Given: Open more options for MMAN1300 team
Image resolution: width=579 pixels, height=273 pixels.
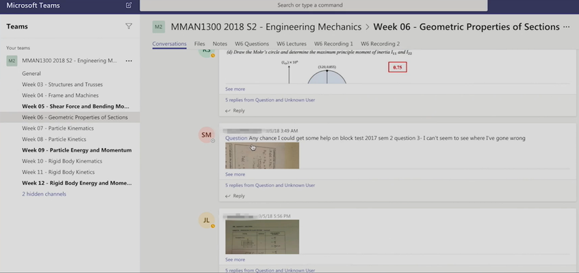Looking at the screenshot, I should coord(129,61).
